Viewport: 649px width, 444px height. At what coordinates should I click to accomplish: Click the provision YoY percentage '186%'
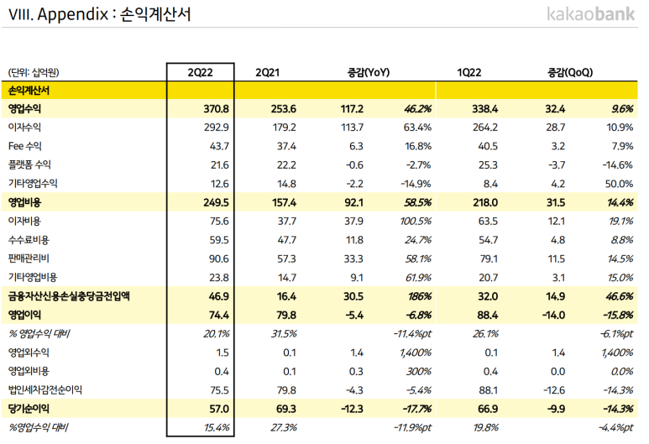click(x=420, y=296)
